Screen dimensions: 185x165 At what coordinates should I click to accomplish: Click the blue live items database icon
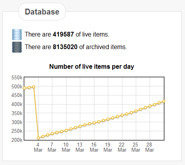(17, 35)
